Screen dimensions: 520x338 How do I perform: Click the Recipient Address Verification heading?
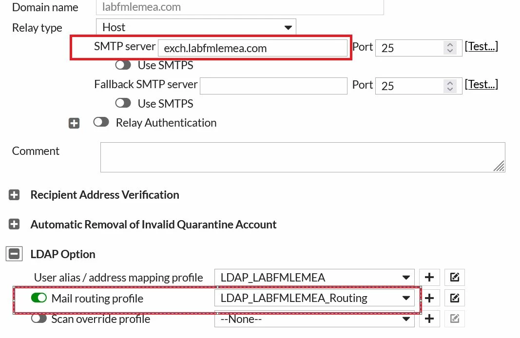click(x=105, y=195)
